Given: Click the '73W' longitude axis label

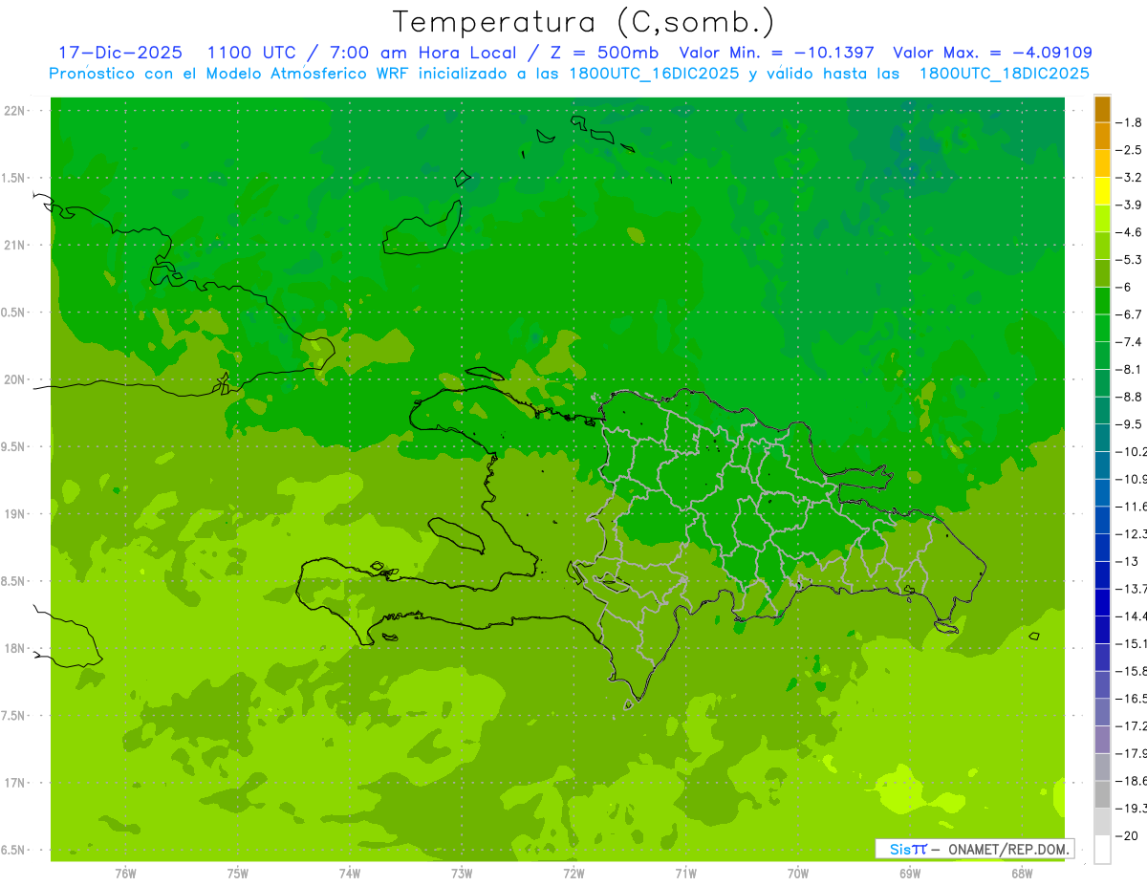Looking at the screenshot, I should [462, 873].
